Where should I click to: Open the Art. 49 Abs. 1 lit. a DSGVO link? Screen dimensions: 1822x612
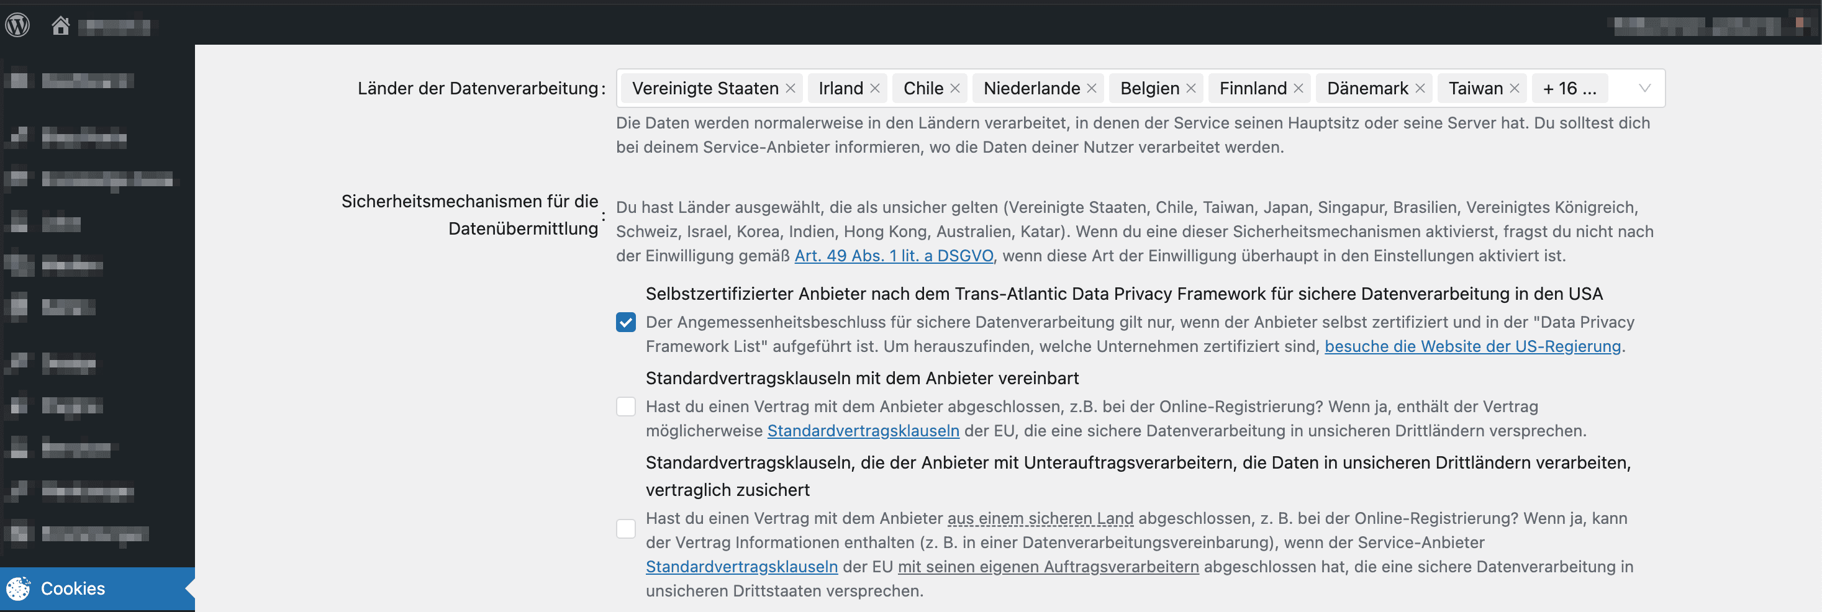[x=894, y=256]
